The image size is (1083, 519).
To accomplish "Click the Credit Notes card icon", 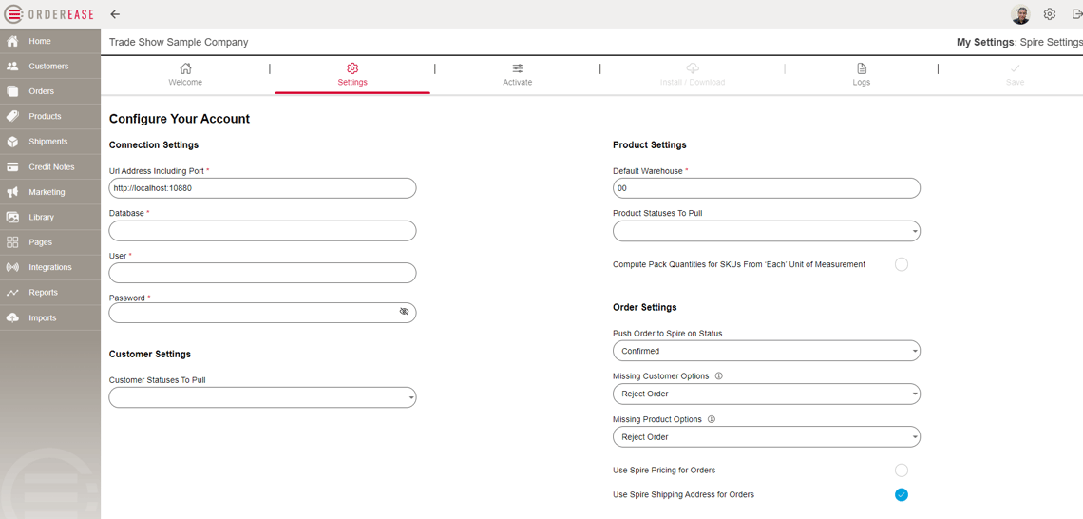I will coord(12,167).
